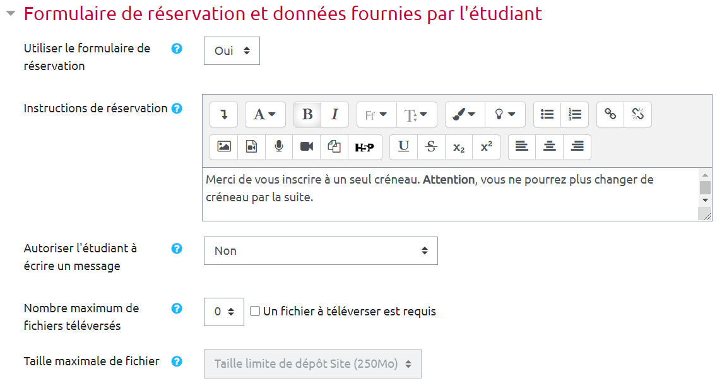
Task: Open help for 'Instructions de réservation'
Action: click(177, 108)
